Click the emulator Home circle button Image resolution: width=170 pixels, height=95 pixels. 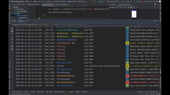click(x=126, y=7)
